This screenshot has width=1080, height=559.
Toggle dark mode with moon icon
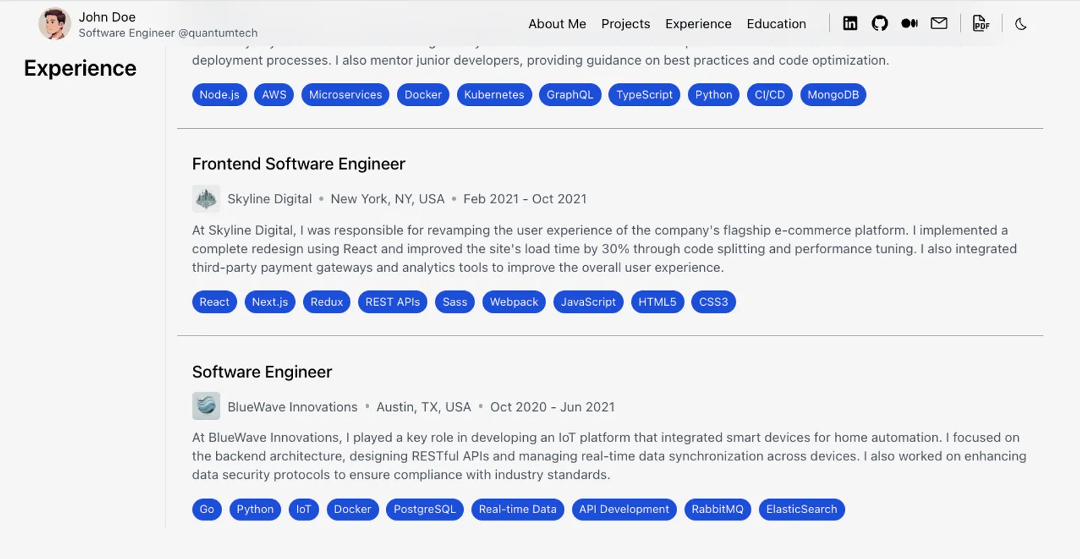[1021, 24]
